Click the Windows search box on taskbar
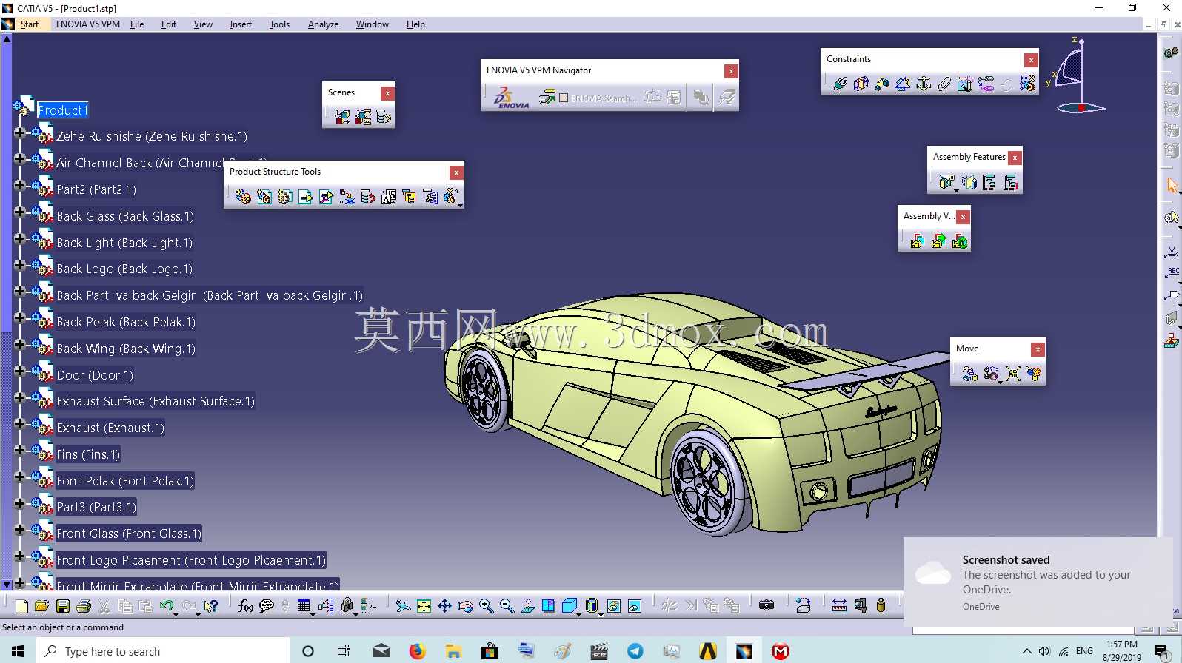The image size is (1182, 663). 161,651
